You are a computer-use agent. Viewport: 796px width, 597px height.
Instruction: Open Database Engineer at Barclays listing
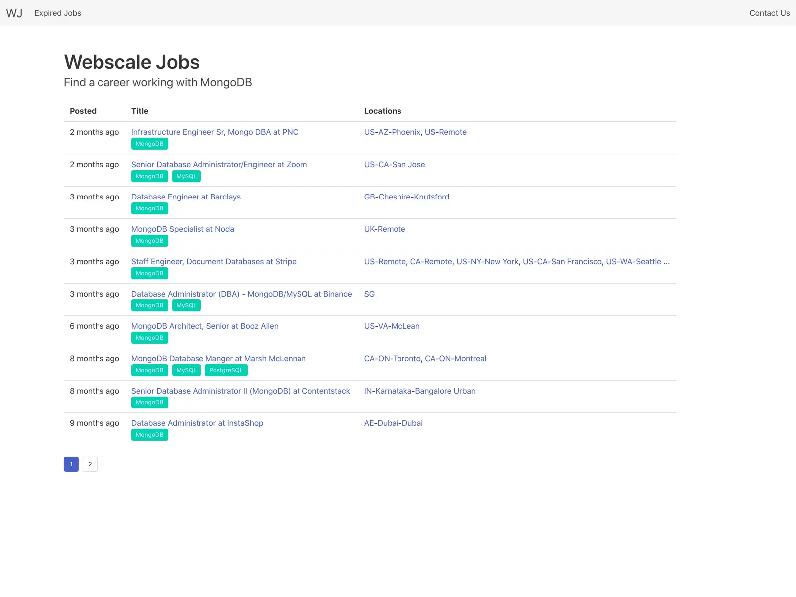[x=186, y=197]
